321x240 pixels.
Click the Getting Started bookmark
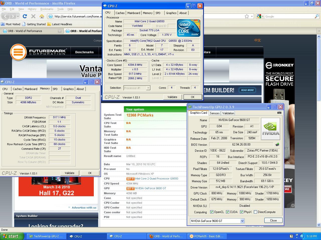pyautogui.click(x=34, y=24)
